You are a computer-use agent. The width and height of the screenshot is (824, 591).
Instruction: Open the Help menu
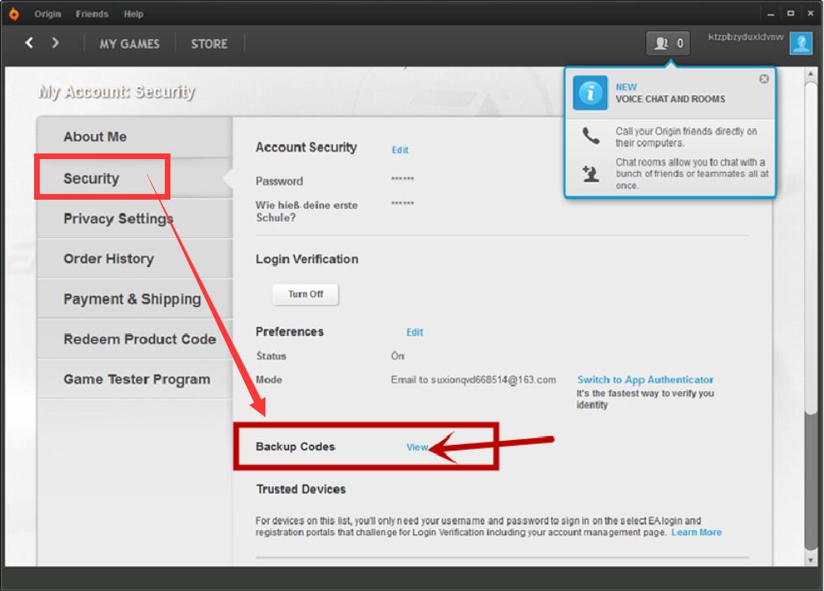click(134, 14)
